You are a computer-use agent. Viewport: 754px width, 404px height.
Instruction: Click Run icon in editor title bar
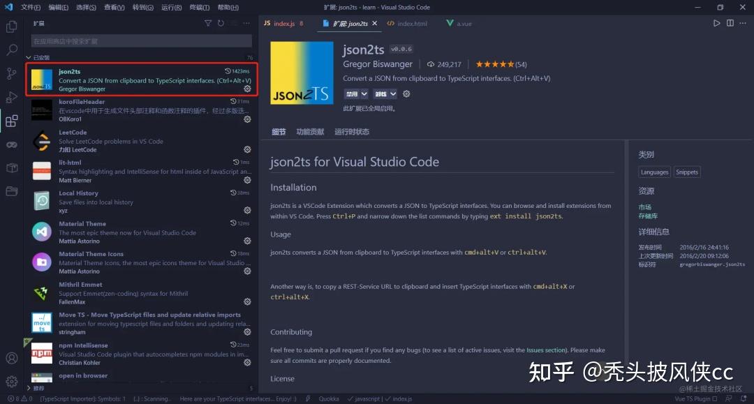pos(716,23)
